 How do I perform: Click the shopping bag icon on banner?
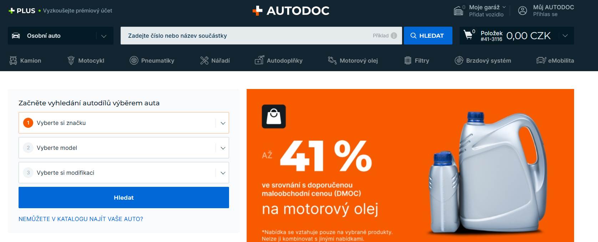[274, 116]
